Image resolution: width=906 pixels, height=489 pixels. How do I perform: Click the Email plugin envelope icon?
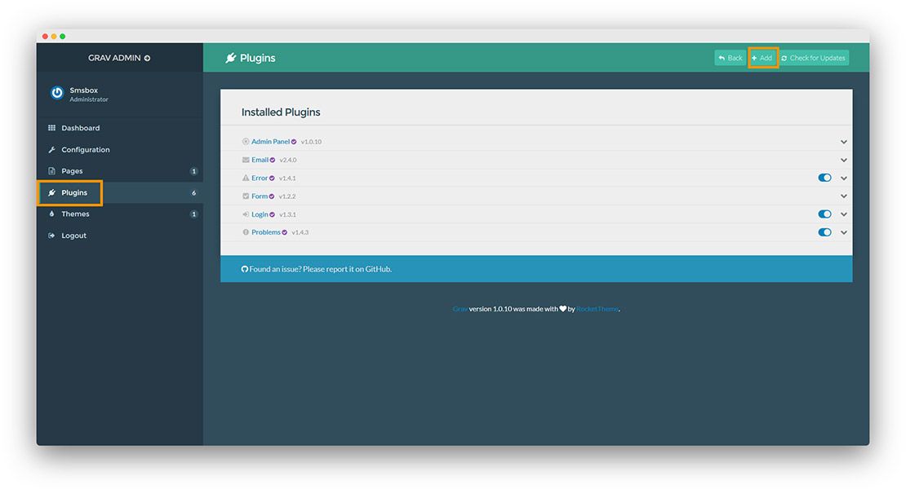(x=245, y=160)
